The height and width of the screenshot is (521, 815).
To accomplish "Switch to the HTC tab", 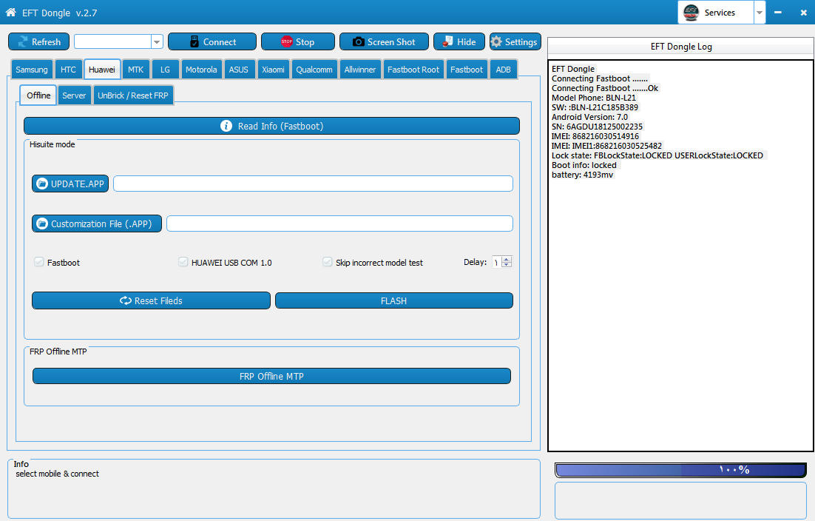I will point(68,69).
